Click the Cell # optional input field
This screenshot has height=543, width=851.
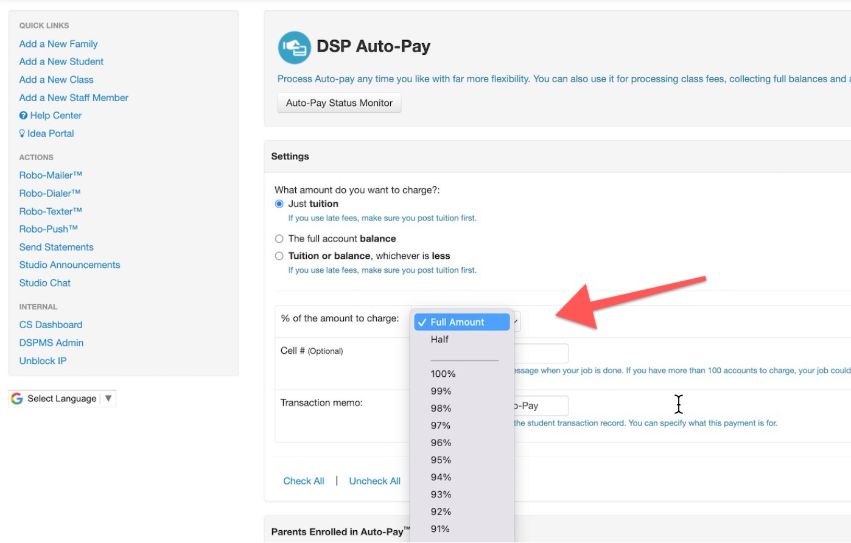(541, 354)
